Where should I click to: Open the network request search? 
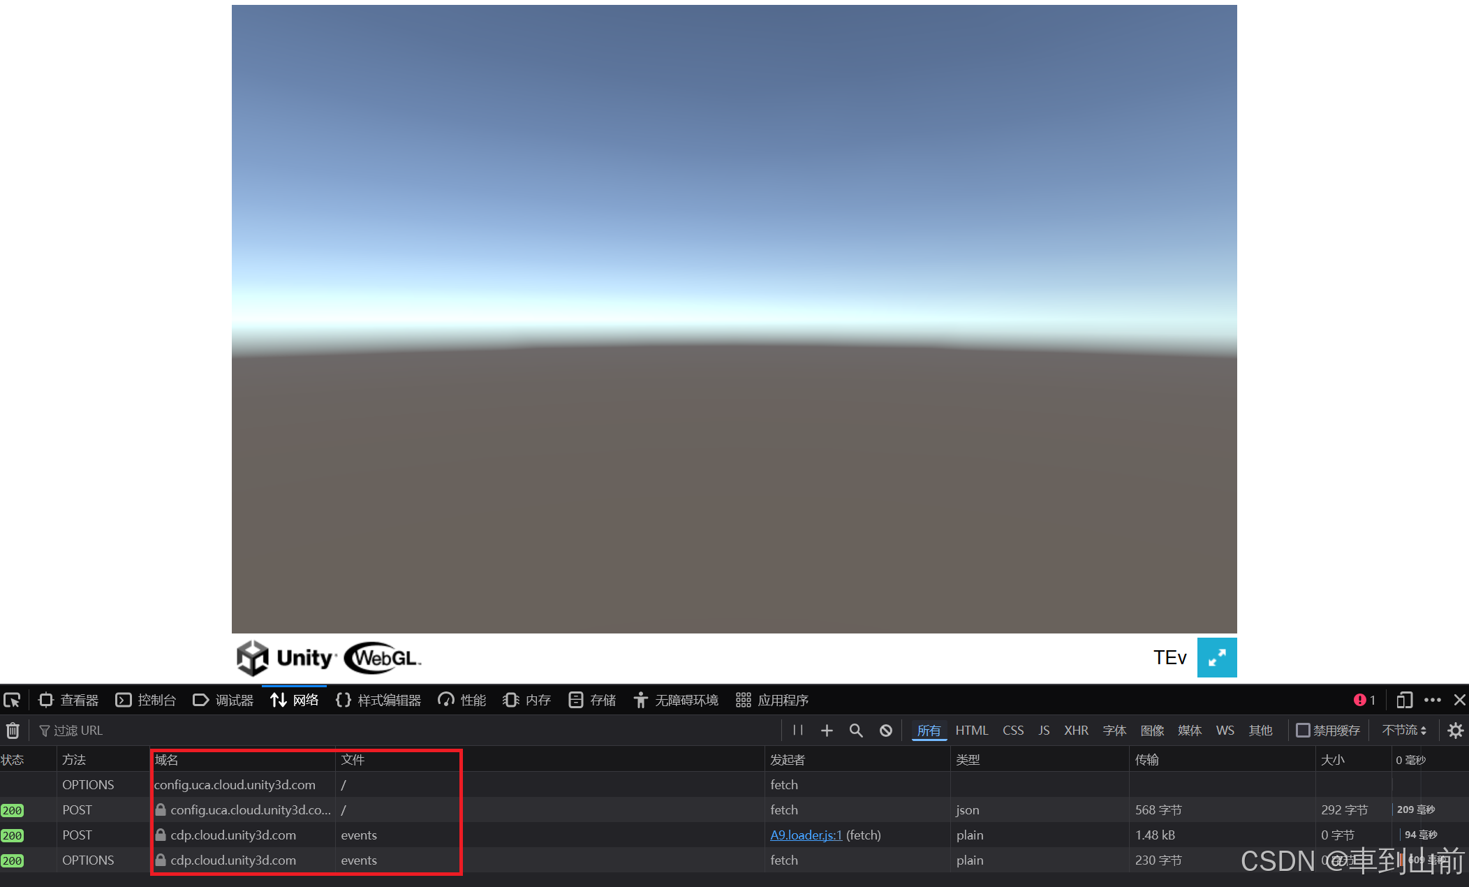[x=856, y=731]
